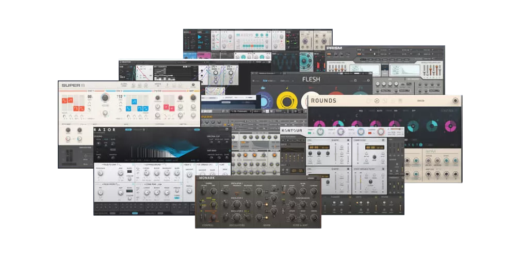Click the circled-dot icon in the Rounds header
This screenshot has height=262, width=520.
[x=377, y=101]
